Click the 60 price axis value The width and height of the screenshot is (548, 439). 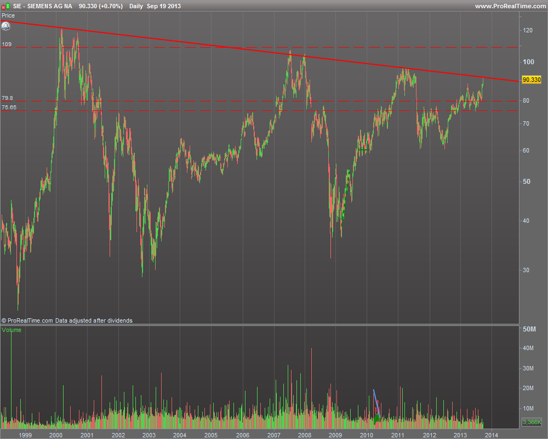click(x=526, y=150)
